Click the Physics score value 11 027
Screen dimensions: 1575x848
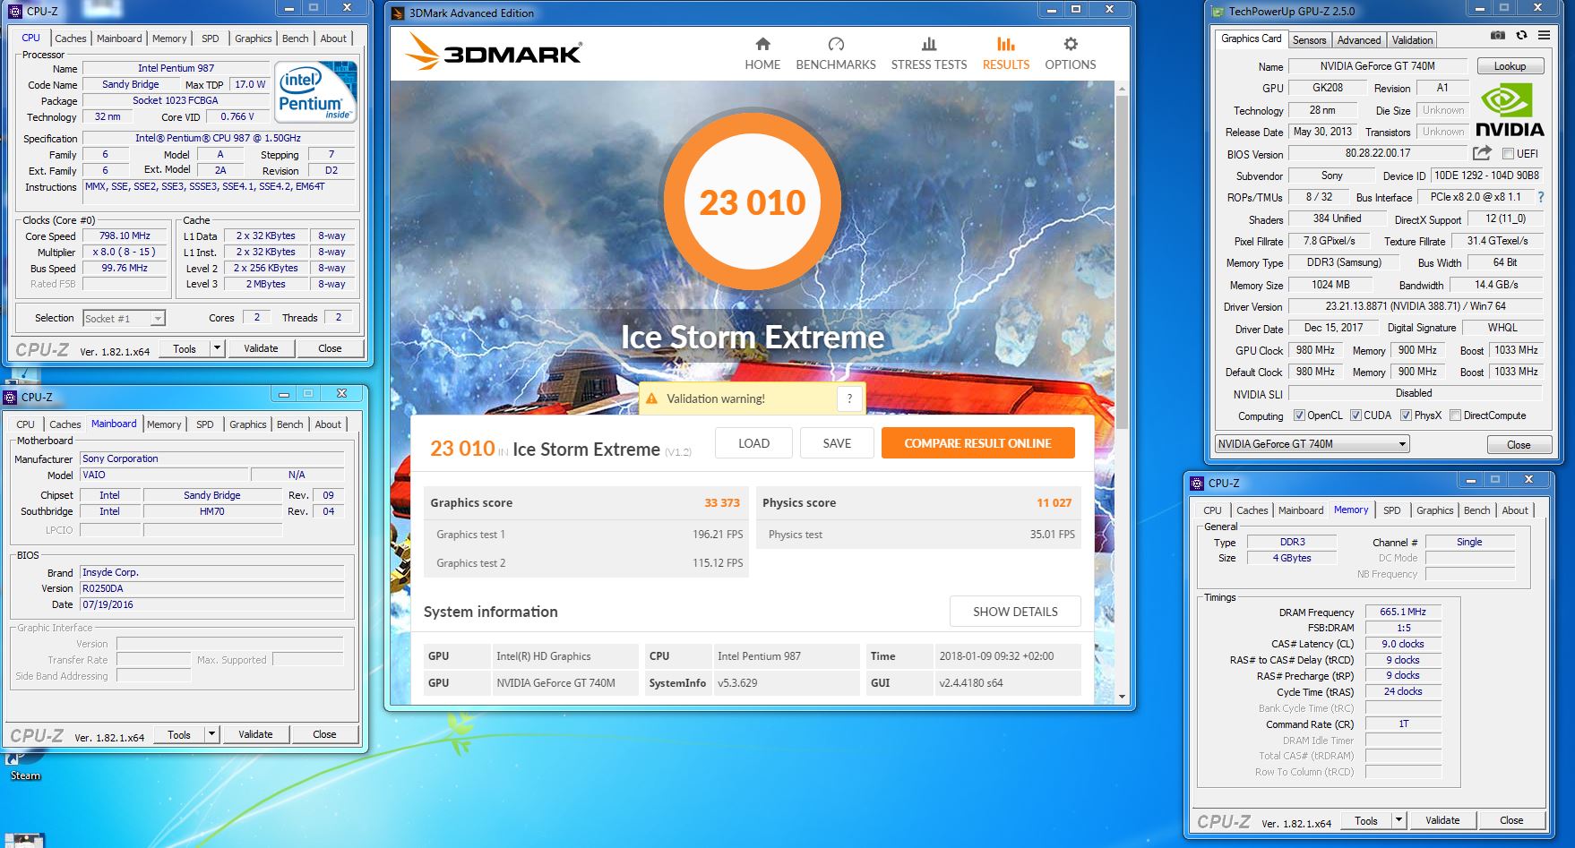[1054, 502]
